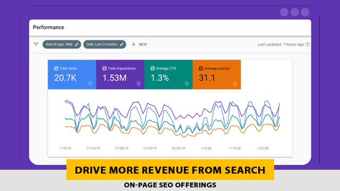Click the 31.1 average position value

207,78
